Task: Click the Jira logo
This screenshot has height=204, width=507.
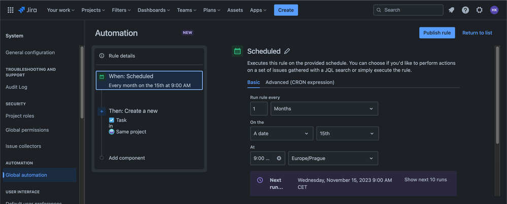Action: (x=27, y=10)
